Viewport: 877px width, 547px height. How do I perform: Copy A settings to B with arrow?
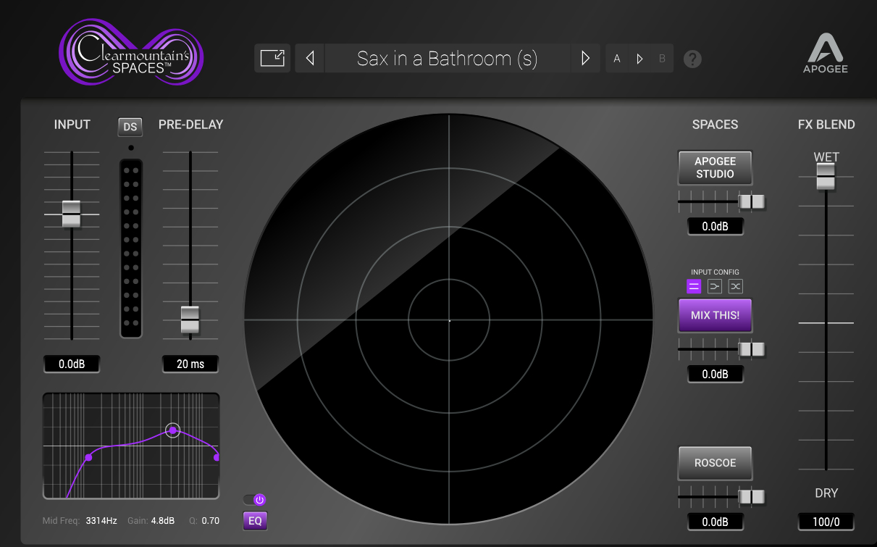tap(639, 59)
